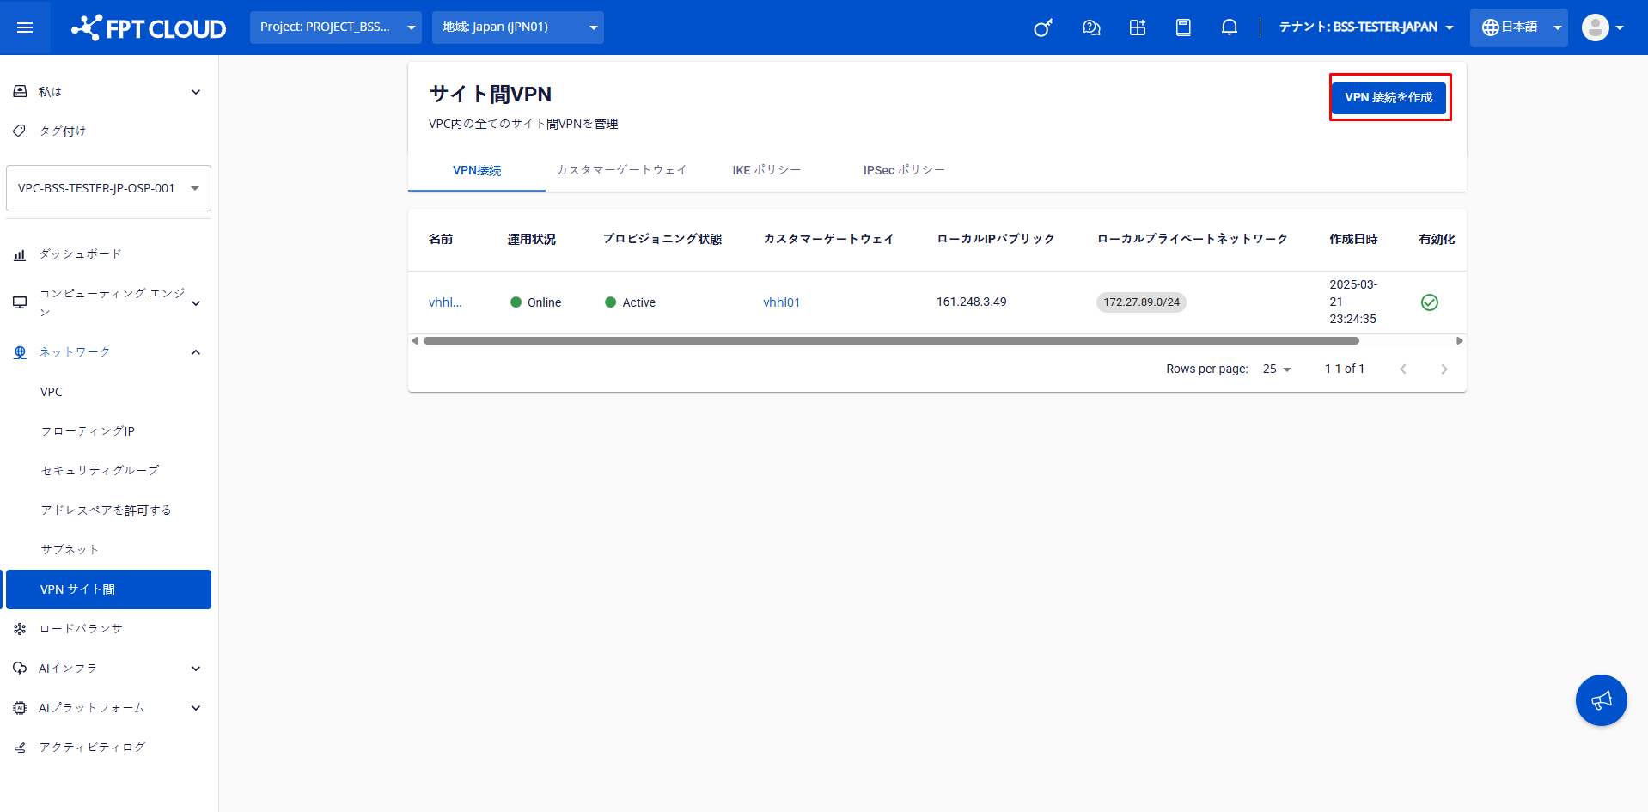Image resolution: width=1648 pixels, height=812 pixels.
Task: Click the megaphone feedback button
Action: pyautogui.click(x=1602, y=700)
